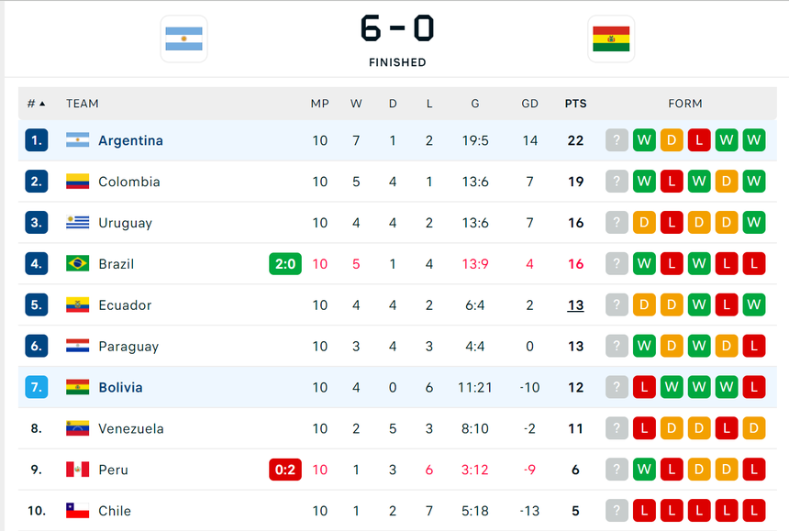789x531 pixels.
Task: Click Chile's rightmost red L form badge
Action: [x=754, y=511]
